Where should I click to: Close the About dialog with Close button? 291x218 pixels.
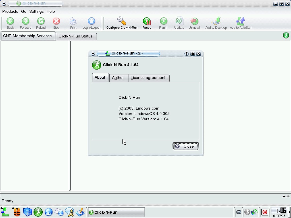(186, 146)
